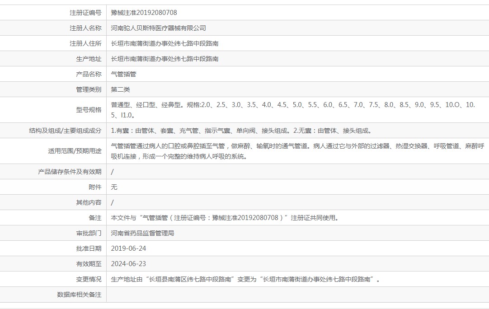Click the 注册人名称 label

click(x=85, y=28)
